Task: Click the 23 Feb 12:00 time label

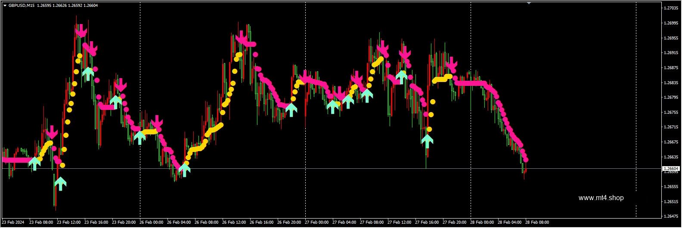Action: coord(69,222)
